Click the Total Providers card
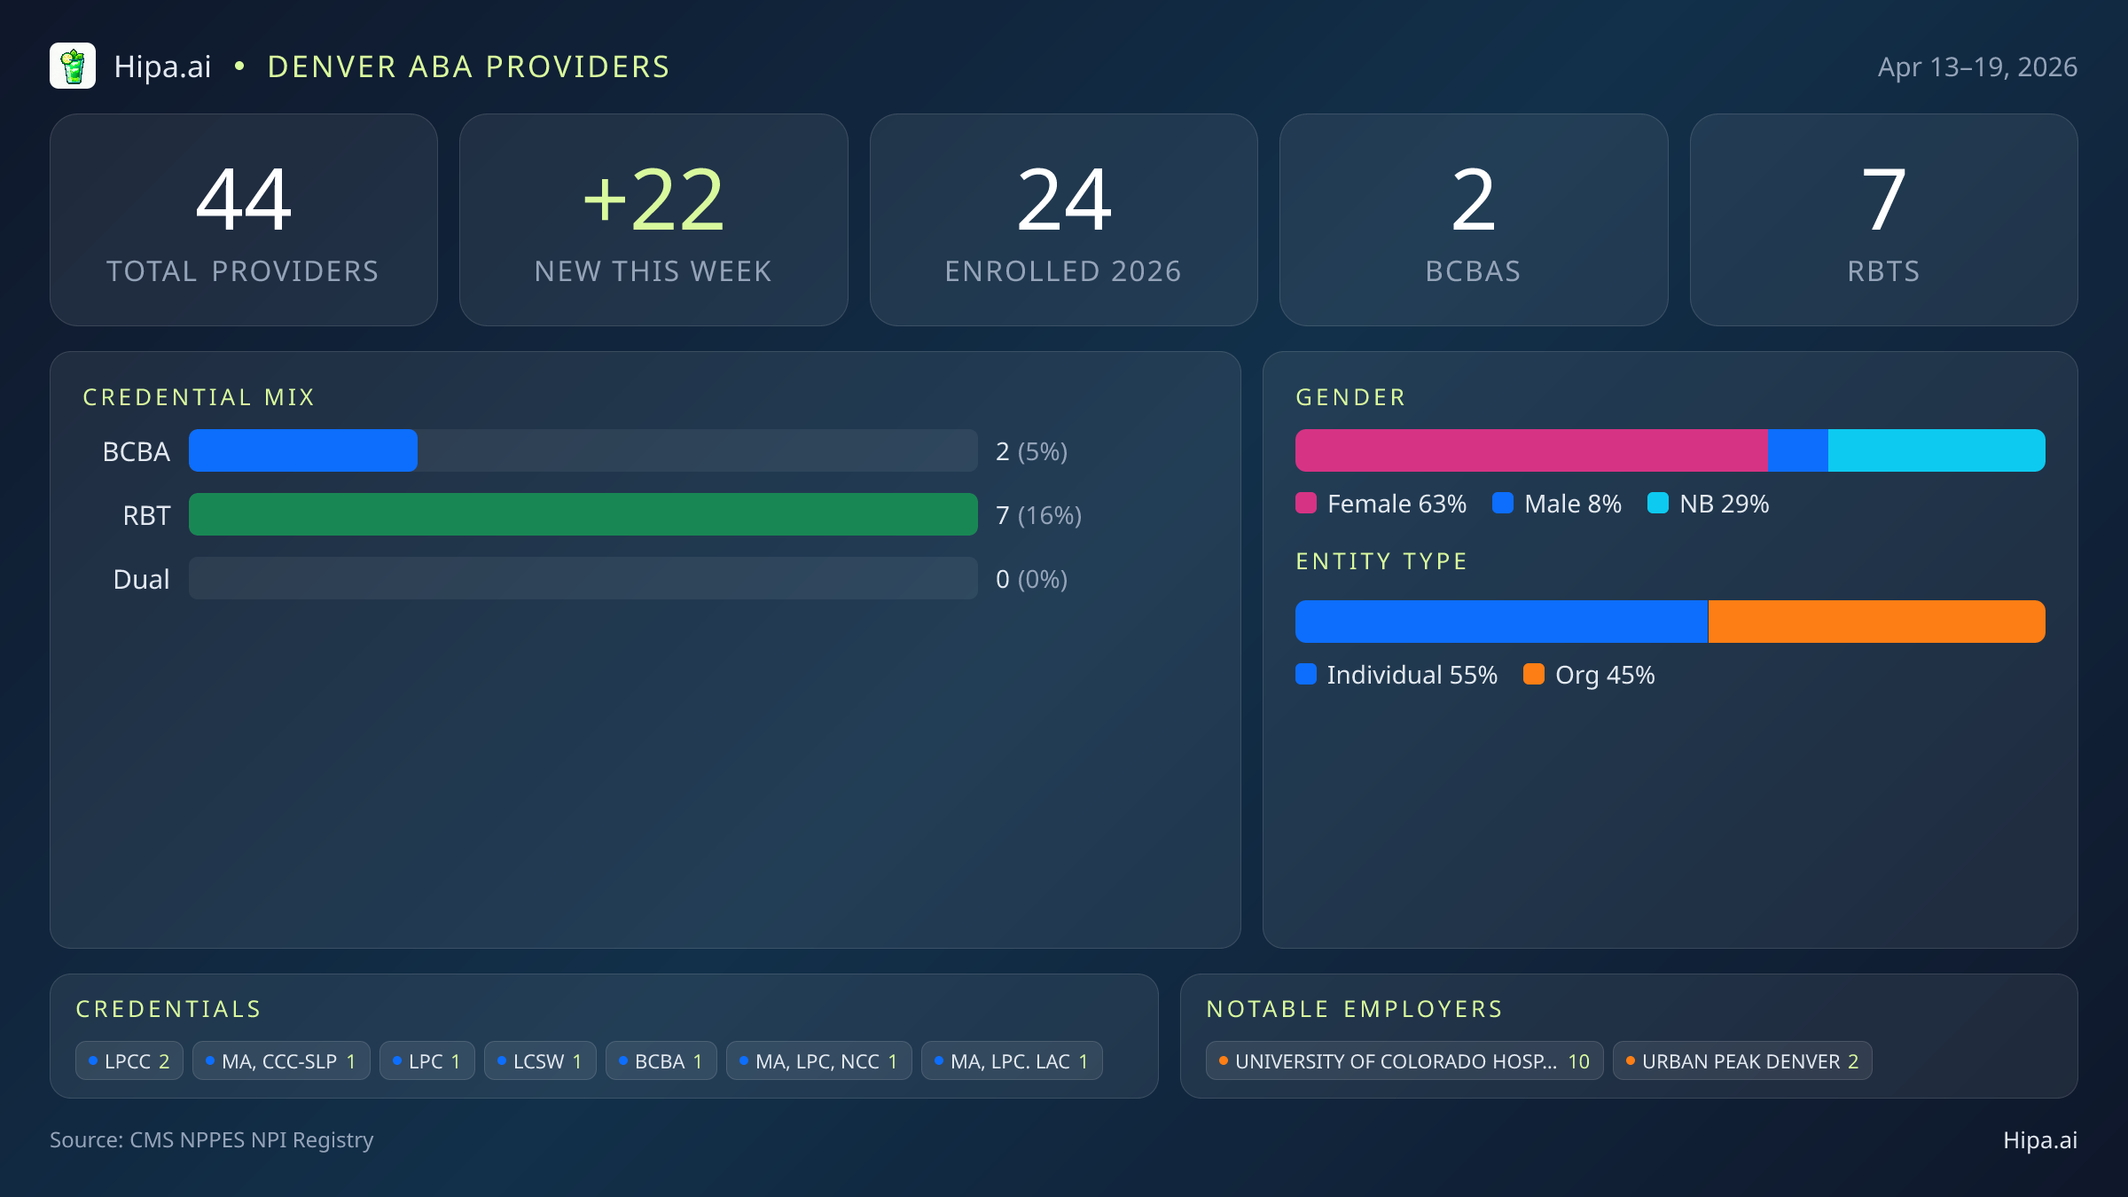Image resolution: width=2128 pixels, height=1197 pixels. (x=244, y=220)
